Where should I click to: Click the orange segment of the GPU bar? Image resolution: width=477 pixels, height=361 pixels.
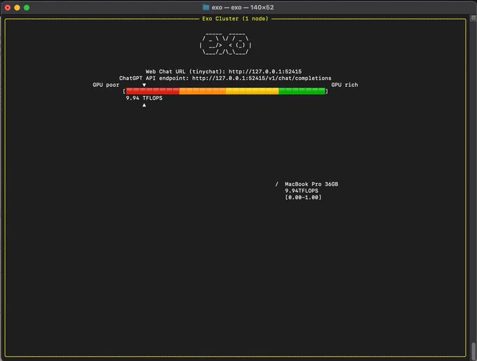tap(203, 91)
